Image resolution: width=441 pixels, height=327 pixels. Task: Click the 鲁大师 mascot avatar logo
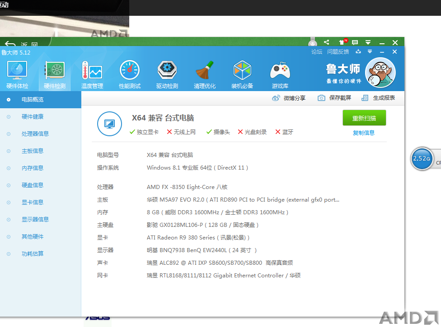coord(380,73)
